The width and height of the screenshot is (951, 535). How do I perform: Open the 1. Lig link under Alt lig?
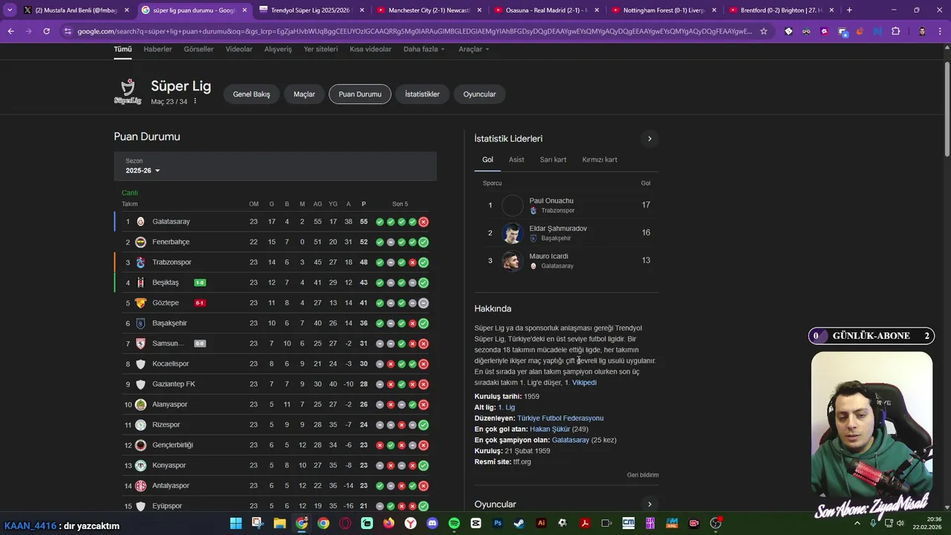pos(506,407)
